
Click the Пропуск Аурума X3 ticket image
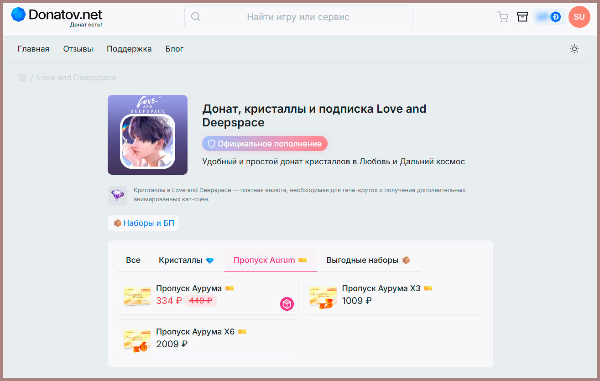point(323,297)
